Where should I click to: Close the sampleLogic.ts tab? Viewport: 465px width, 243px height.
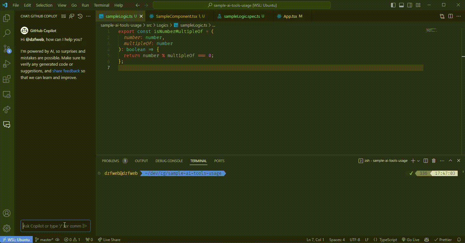click(141, 16)
